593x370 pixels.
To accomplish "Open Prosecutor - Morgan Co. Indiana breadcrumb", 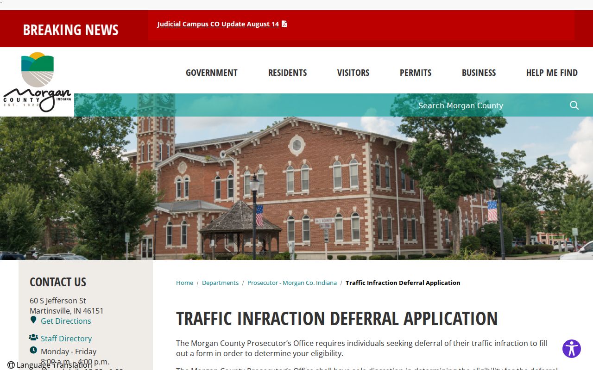I will click(292, 283).
